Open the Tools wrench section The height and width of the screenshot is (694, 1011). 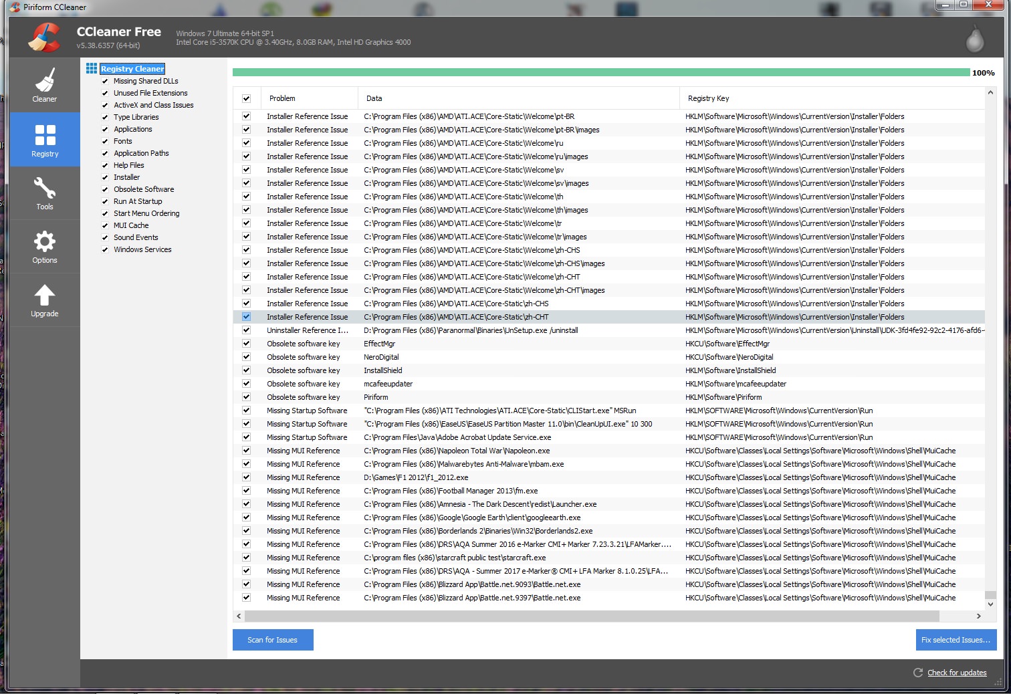pyautogui.click(x=45, y=193)
